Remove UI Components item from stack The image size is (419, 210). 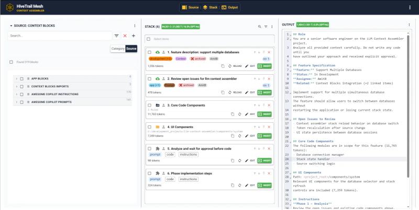point(269,127)
